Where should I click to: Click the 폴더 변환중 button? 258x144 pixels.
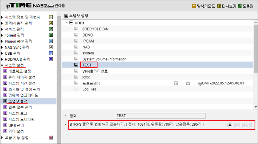click(x=239, y=125)
